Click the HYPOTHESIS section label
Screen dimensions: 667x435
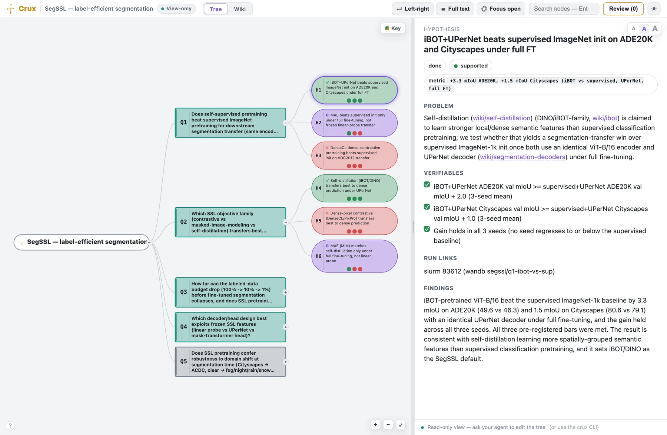(x=442, y=29)
